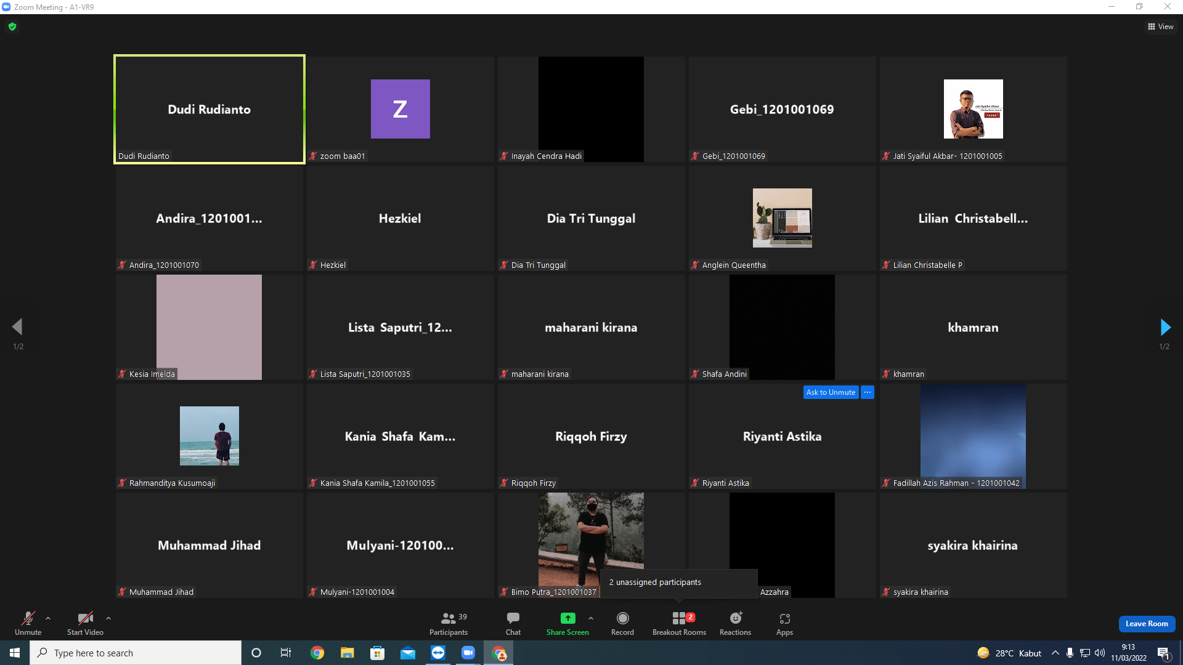The image size is (1183, 665).
Task: Click the Hezkiel name label
Action: click(333, 265)
